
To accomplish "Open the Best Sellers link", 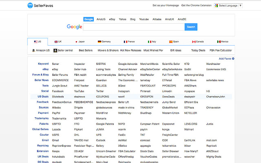I will click(86, 51).
